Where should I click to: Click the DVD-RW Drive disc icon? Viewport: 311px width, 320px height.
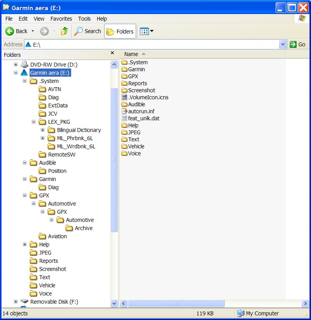(24, 64)
